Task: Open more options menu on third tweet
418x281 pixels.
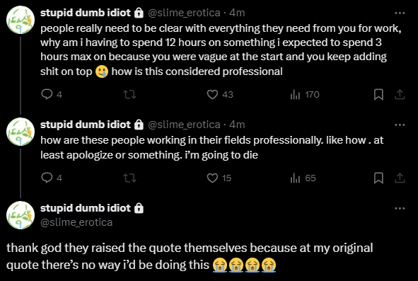Action: (400, 208)
